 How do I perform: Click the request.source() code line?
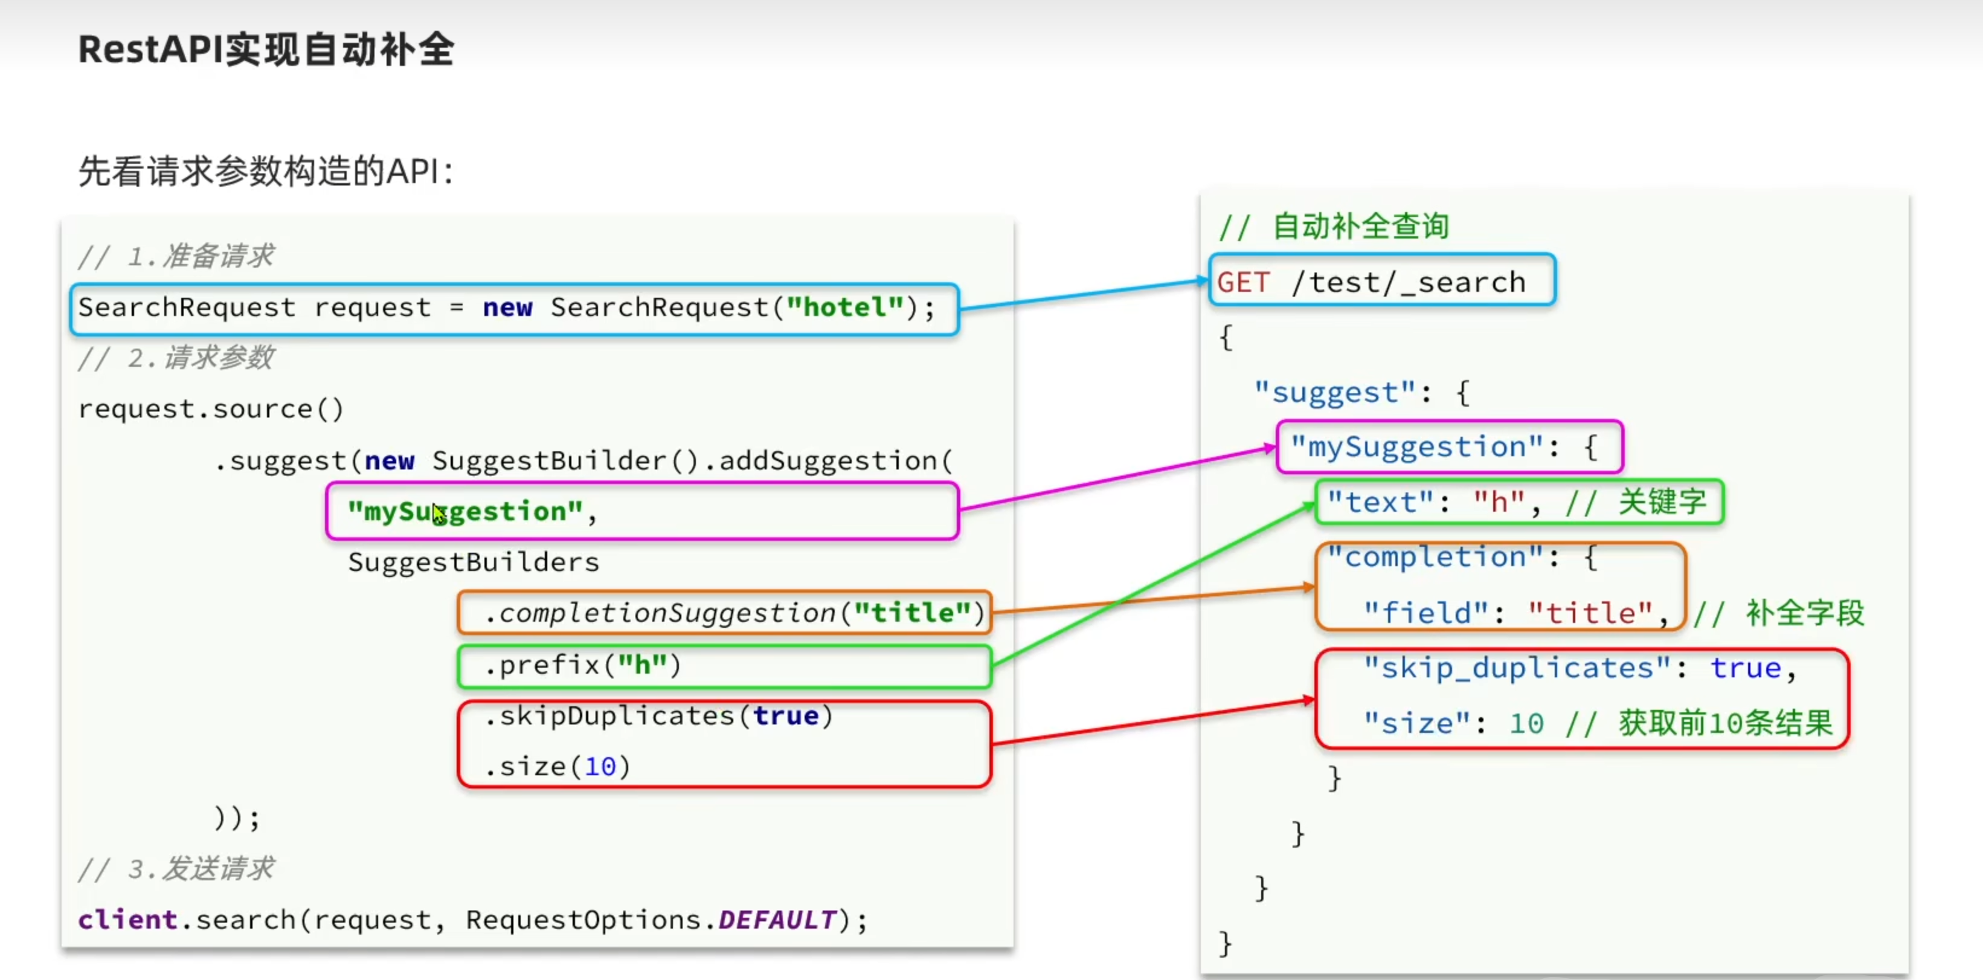click(x=211, y=409)
